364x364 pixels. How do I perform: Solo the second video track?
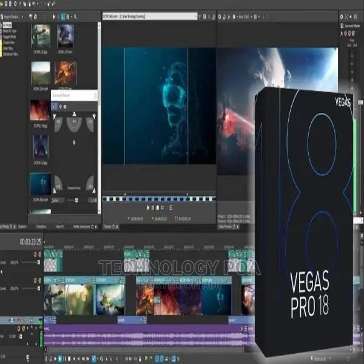[39, 280]
